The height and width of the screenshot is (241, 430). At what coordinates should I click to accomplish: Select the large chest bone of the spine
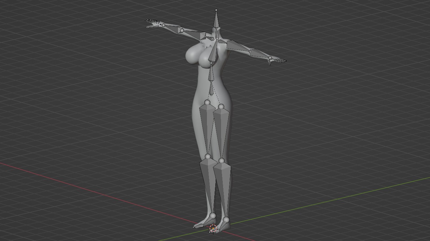click(x=214, y=51)
